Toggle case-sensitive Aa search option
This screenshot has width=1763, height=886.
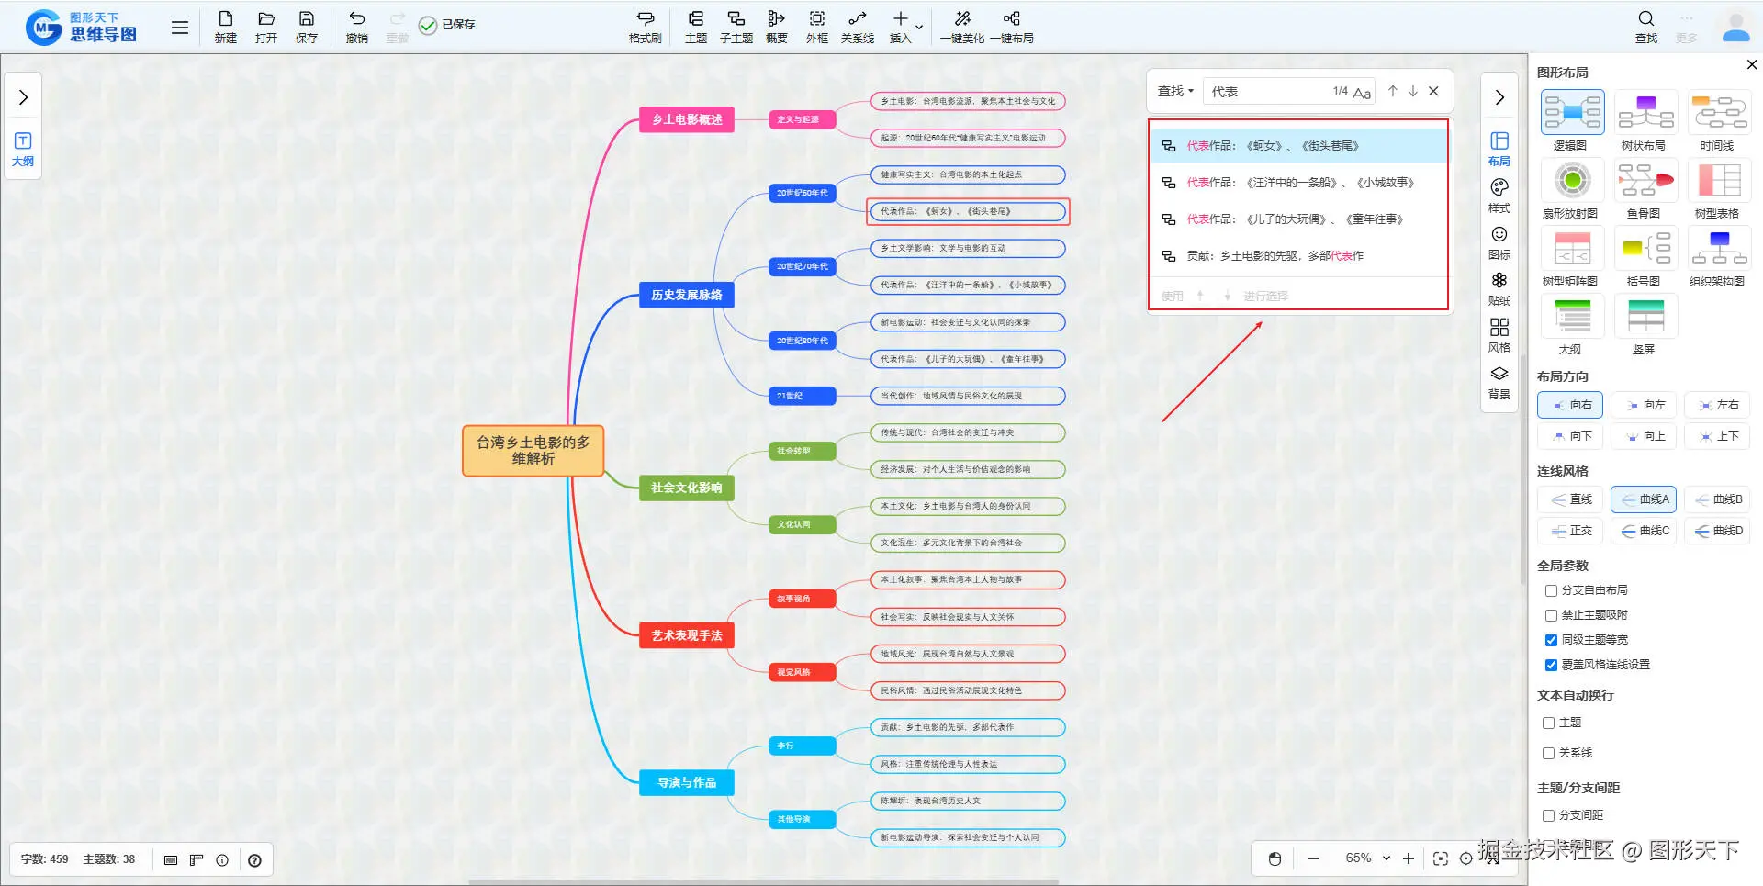point(1362,92)
